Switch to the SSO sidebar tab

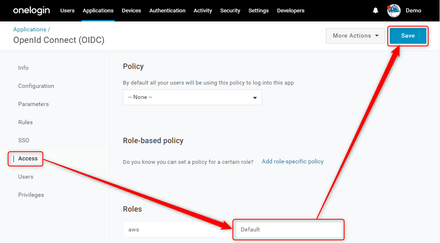pyautogui.click(x=24, y=140)
